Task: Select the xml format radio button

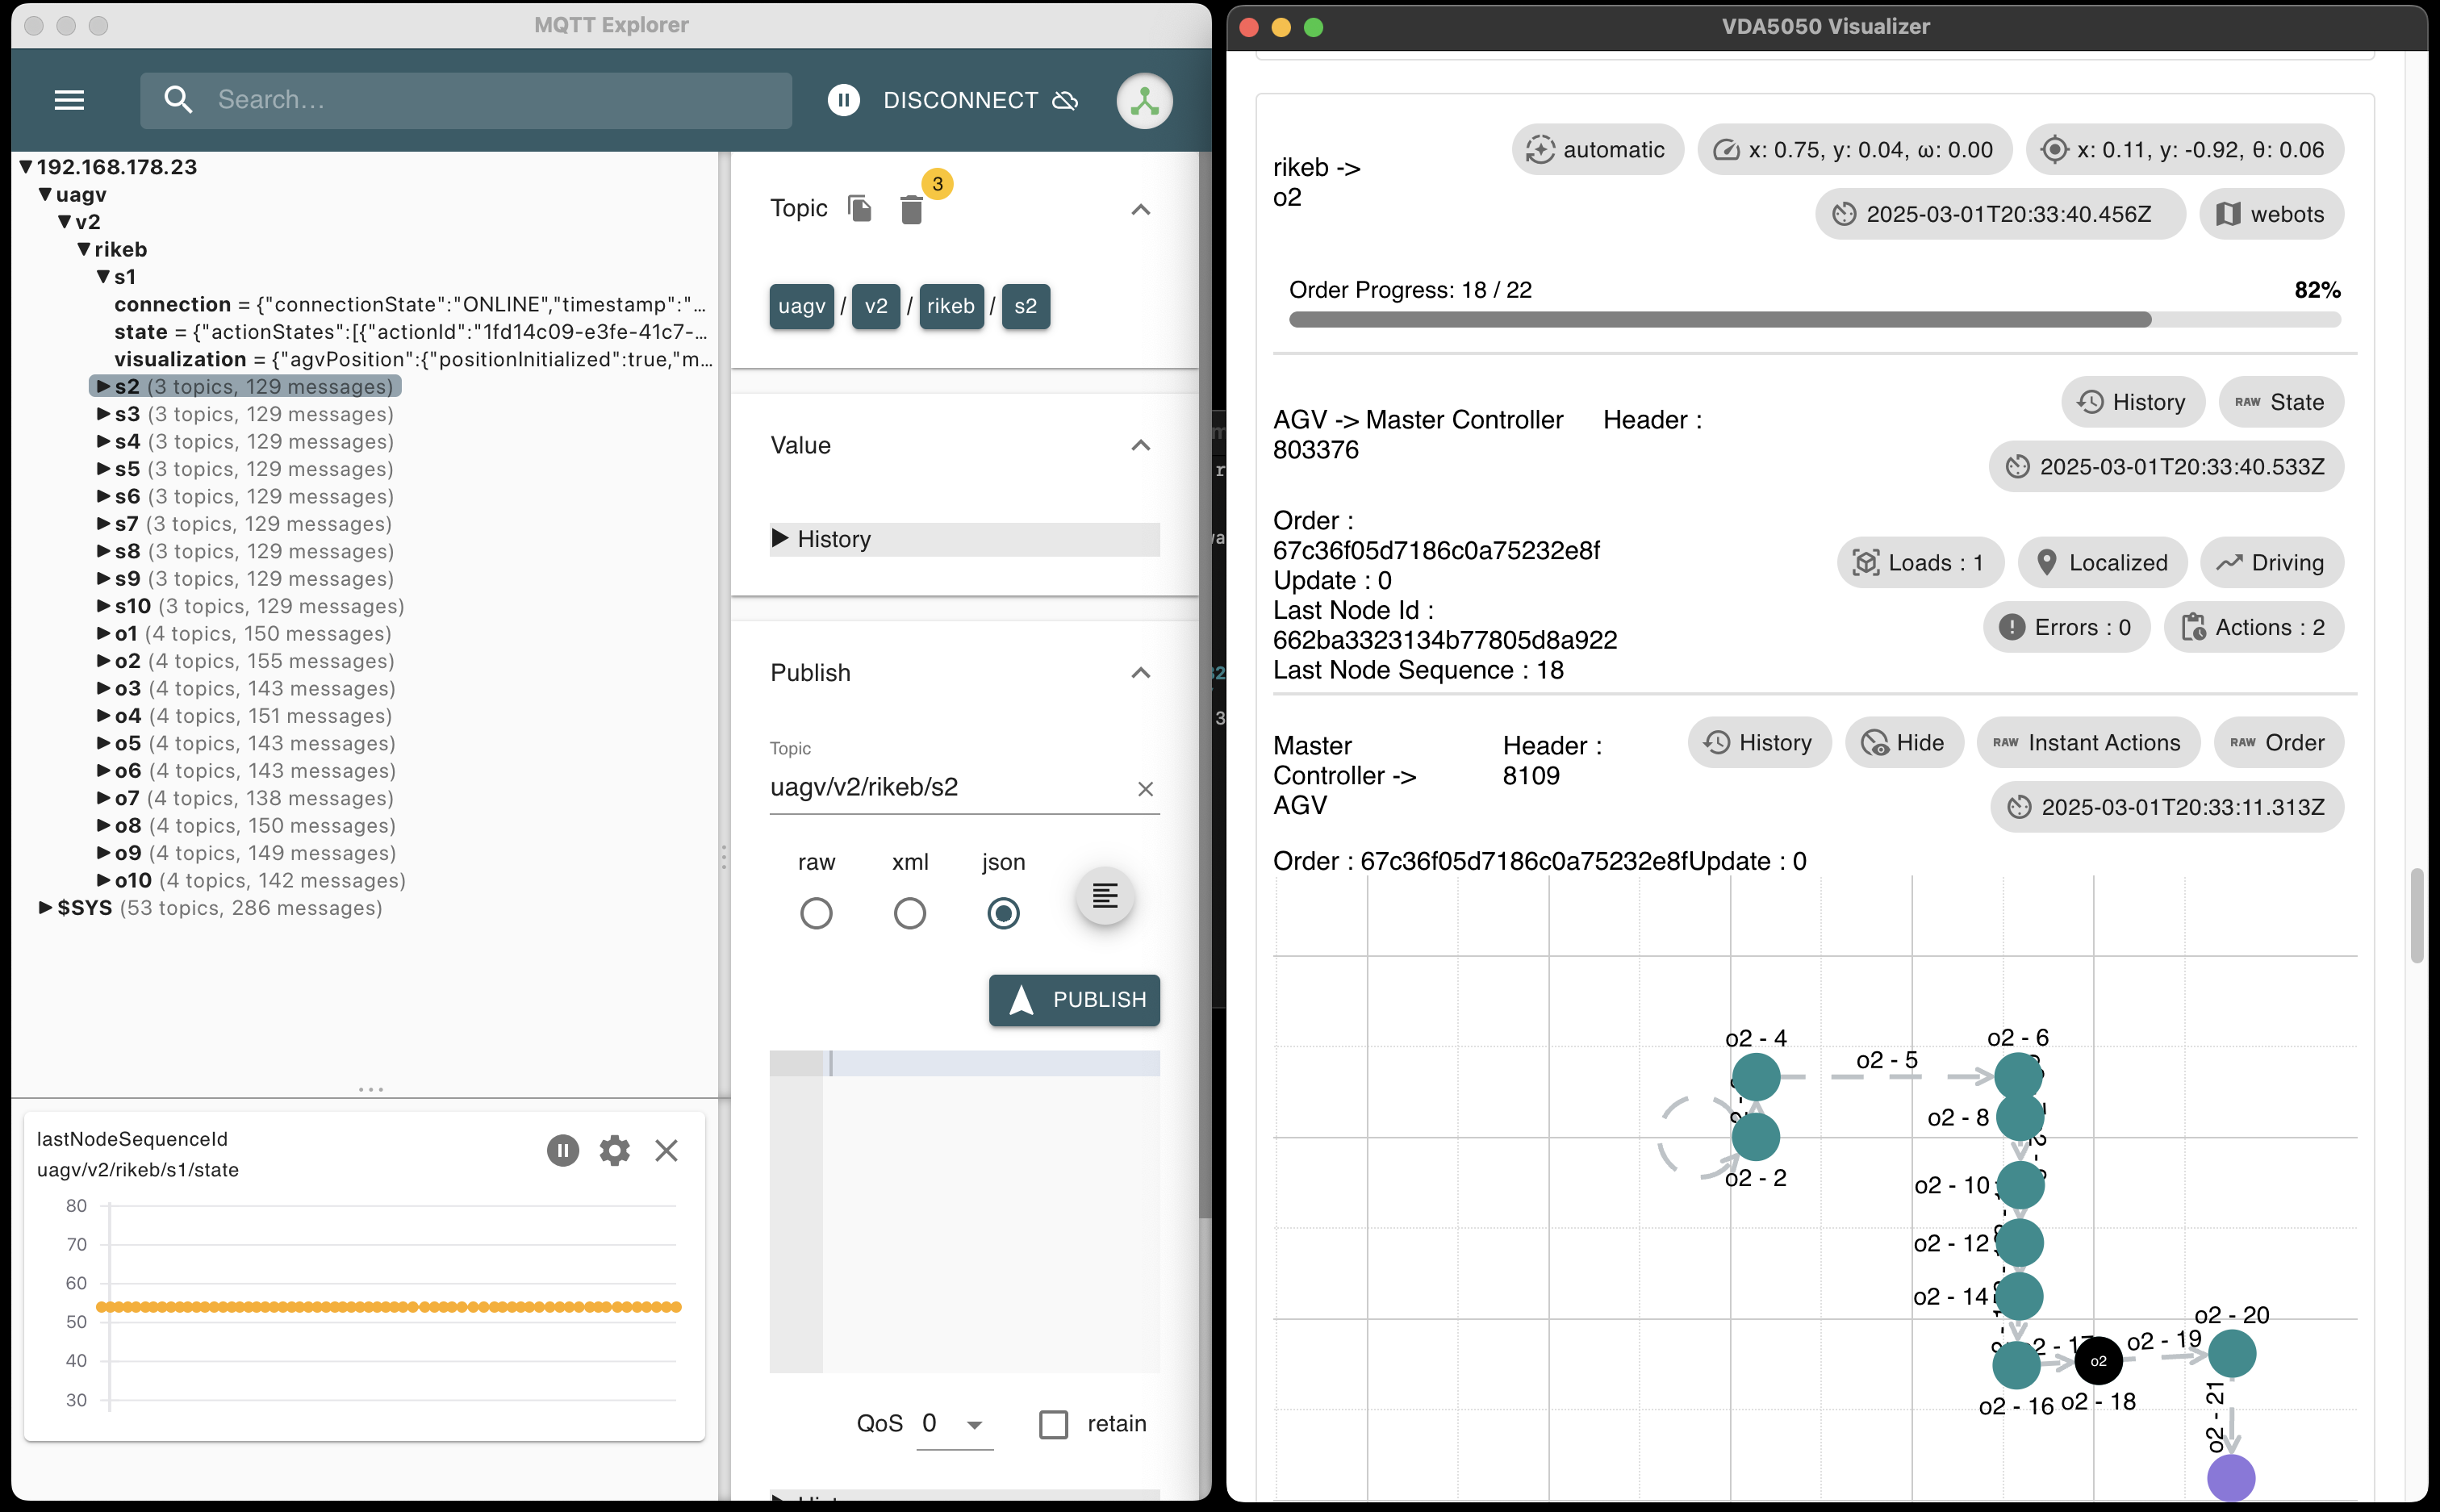Action: click(910, 913)
